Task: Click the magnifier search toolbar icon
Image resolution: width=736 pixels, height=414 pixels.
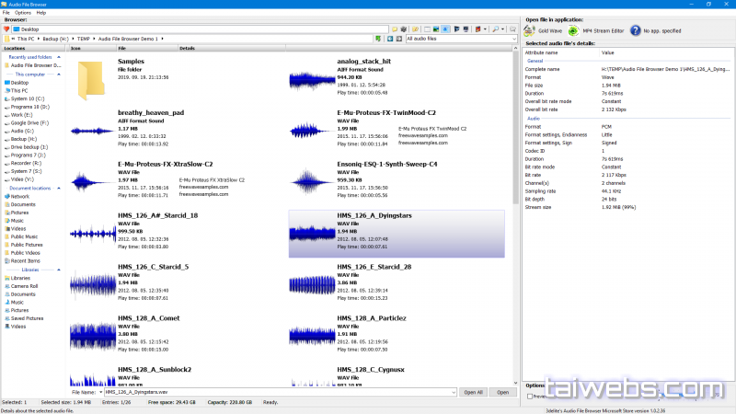Action: (496, 29)
